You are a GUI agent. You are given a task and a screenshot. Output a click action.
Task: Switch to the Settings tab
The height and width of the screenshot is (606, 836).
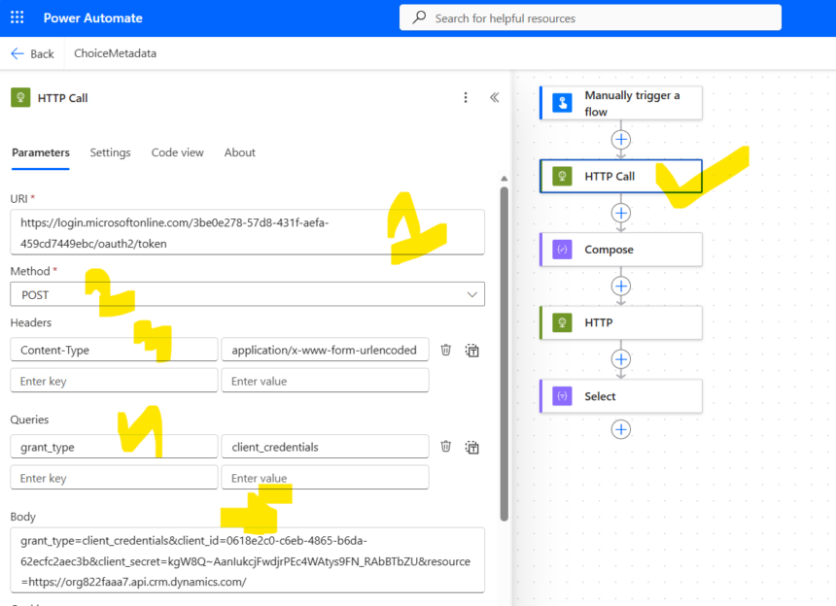pos(110,152)
